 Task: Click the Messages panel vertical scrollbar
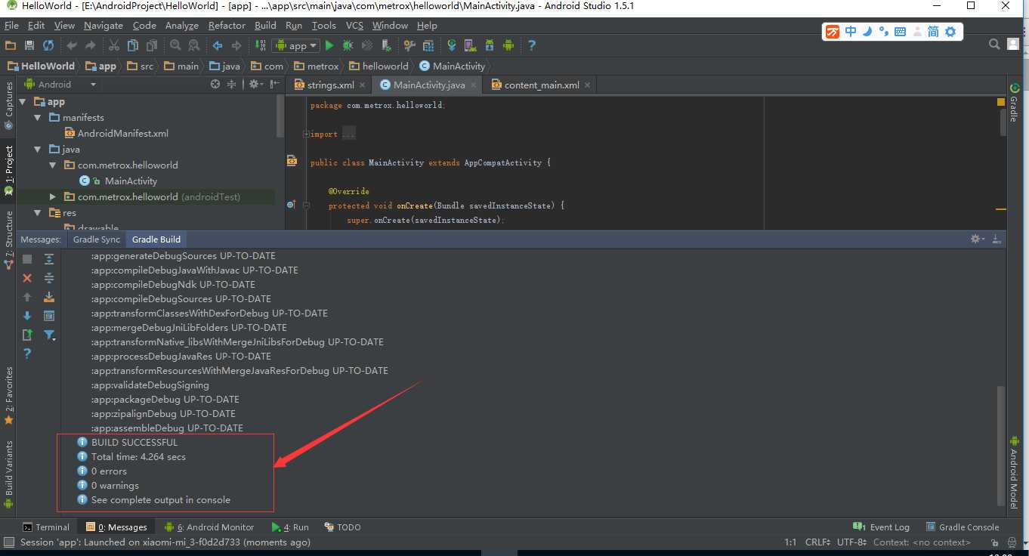pos(1001,446)
